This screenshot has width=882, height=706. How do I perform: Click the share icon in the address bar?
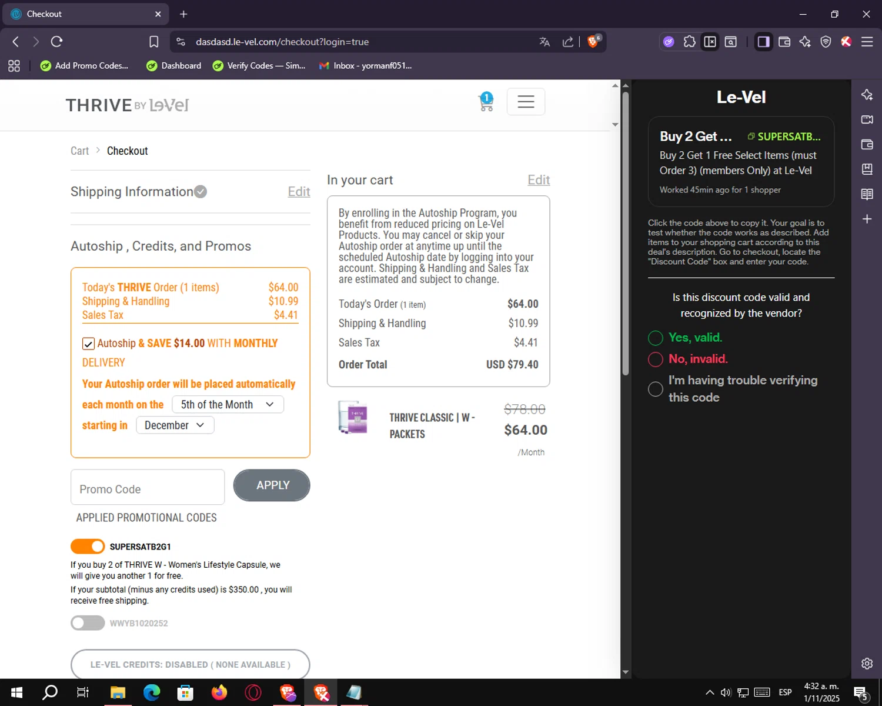(567, 42)
